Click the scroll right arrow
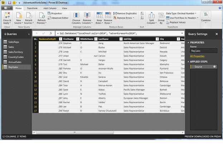This screenshot has width=223, height=146. pos(183,132)
